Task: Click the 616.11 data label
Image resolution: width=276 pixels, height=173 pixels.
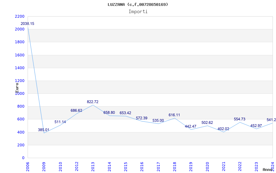Action: (x=174, y=115)
